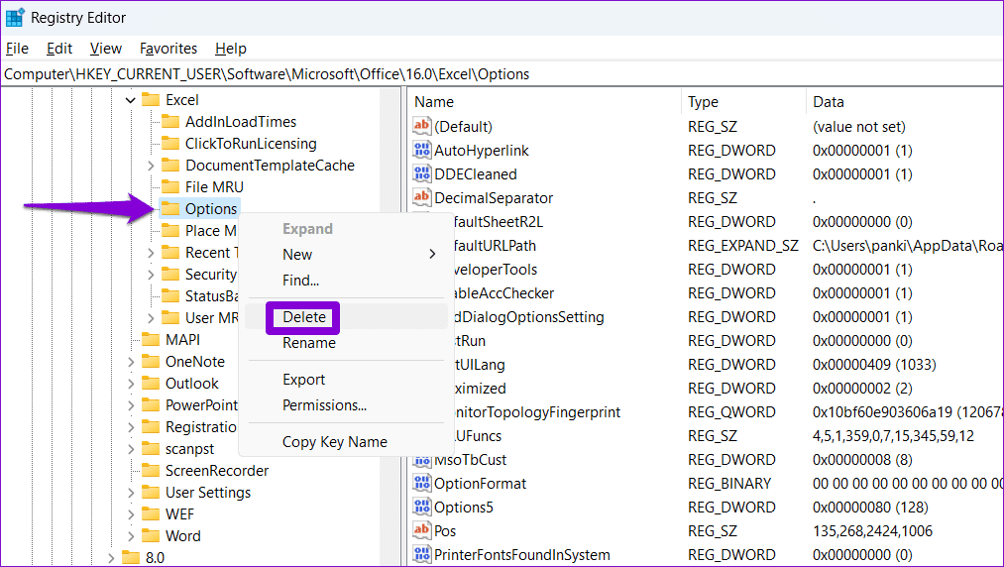Click the OneNote folder icon
Viewport: 1004px width, 567px height.
[151, 362]
